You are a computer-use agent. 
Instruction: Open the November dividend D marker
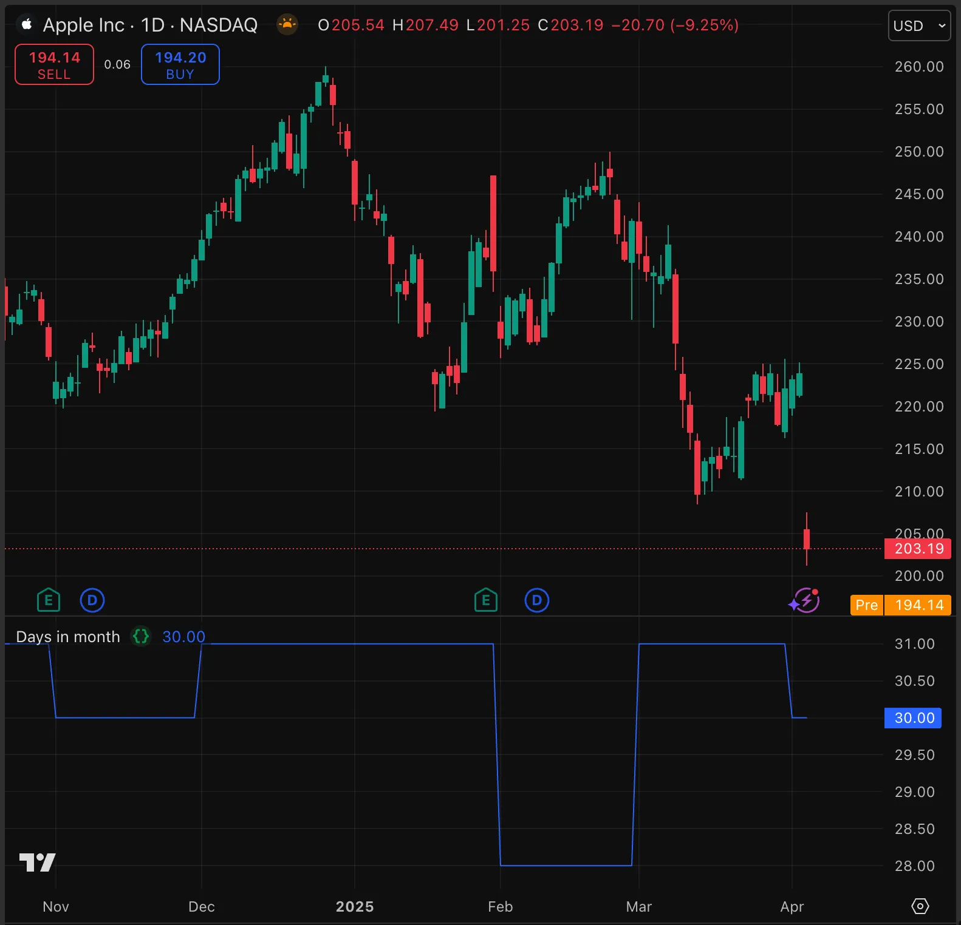tap(92, 601)
